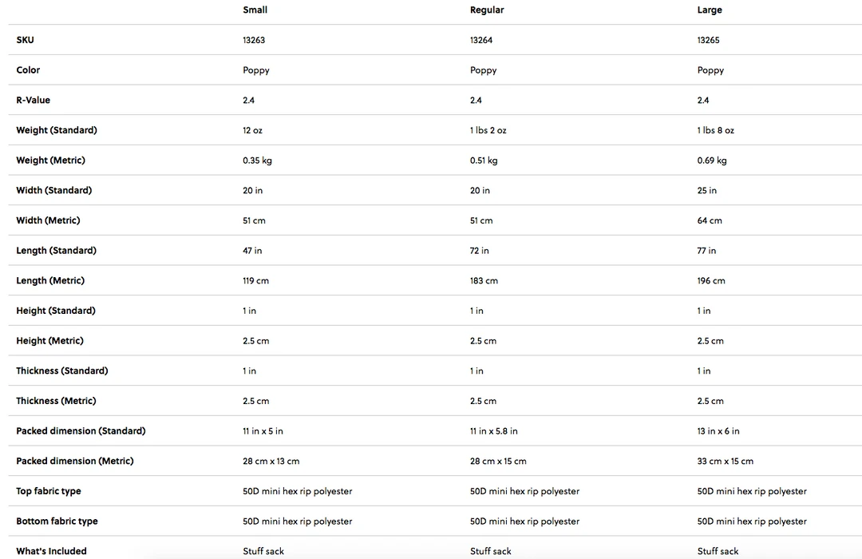862x559 pixels.
Task: Click the Regular column header
Action: click(x=486, y=10)
